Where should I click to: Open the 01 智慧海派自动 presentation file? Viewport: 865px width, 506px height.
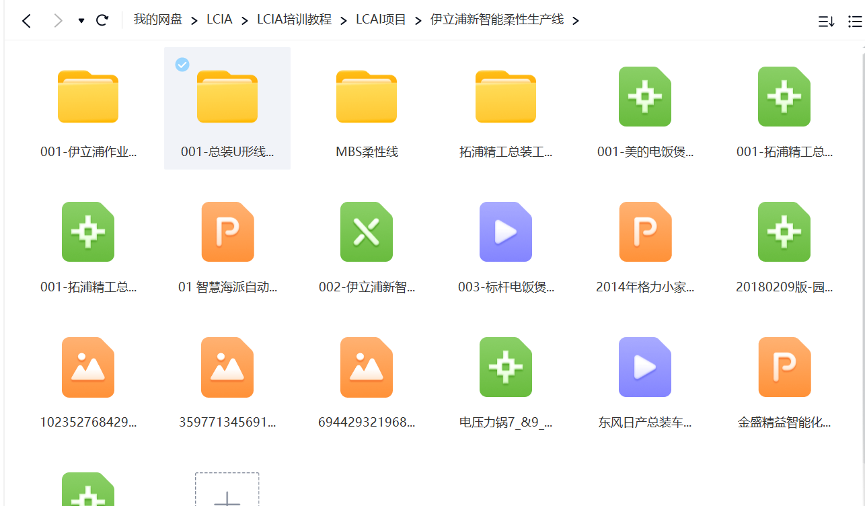(x=227, y=231)
